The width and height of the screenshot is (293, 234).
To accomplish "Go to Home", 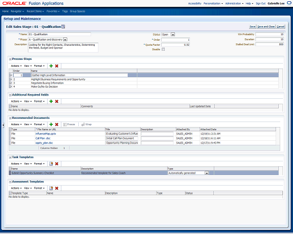I will point(5,11).
